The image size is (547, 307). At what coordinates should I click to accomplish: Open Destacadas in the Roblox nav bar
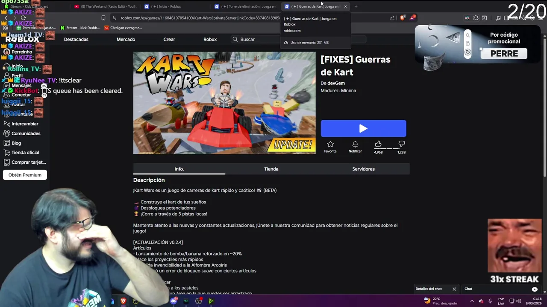pyautogui.click(x=76, y=39)
